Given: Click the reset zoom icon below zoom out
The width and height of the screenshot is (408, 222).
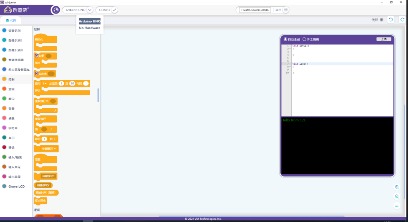Looking at the screenshot, I should tap(397, 206).
